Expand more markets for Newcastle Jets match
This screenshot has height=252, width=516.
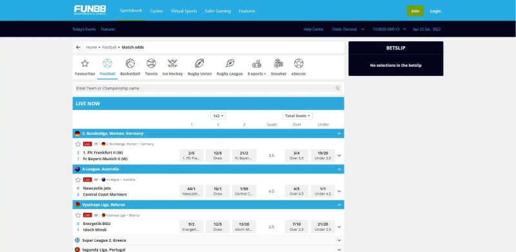point(339,192)
